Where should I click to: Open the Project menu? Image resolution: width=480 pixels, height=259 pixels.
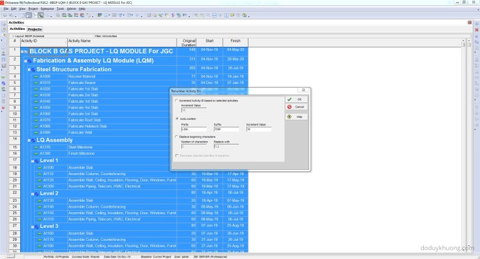[x=33, y=9]
